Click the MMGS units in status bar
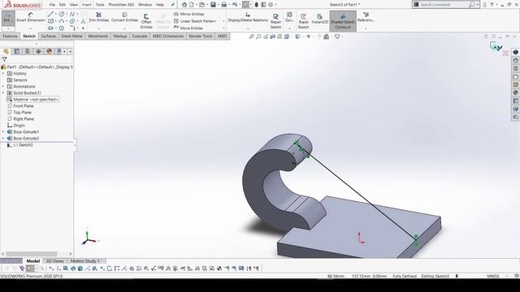Image resolution: width=520 pixels, height=292 pixels. coord(493,276)
